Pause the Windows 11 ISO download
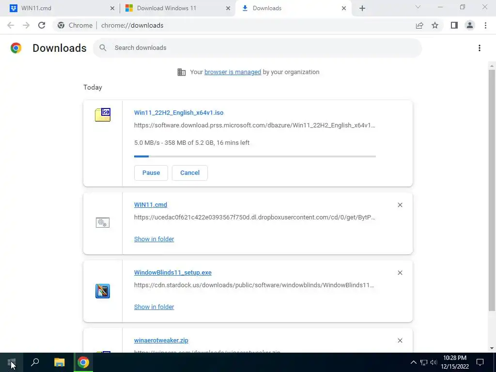This screenshot has height=372, width=496. click(151, 173)
